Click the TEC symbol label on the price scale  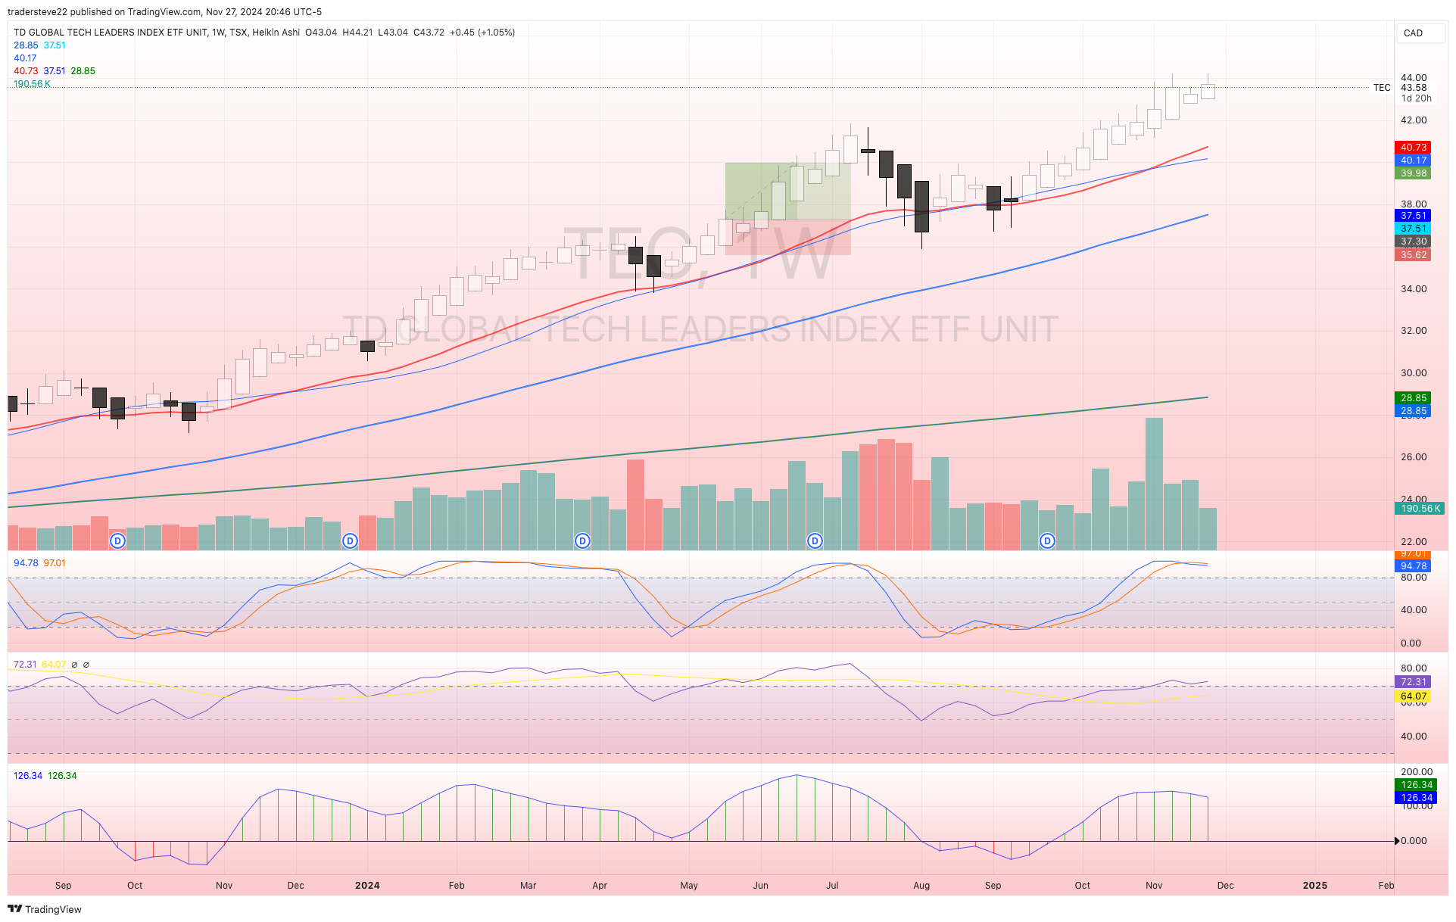point(1382,88)
